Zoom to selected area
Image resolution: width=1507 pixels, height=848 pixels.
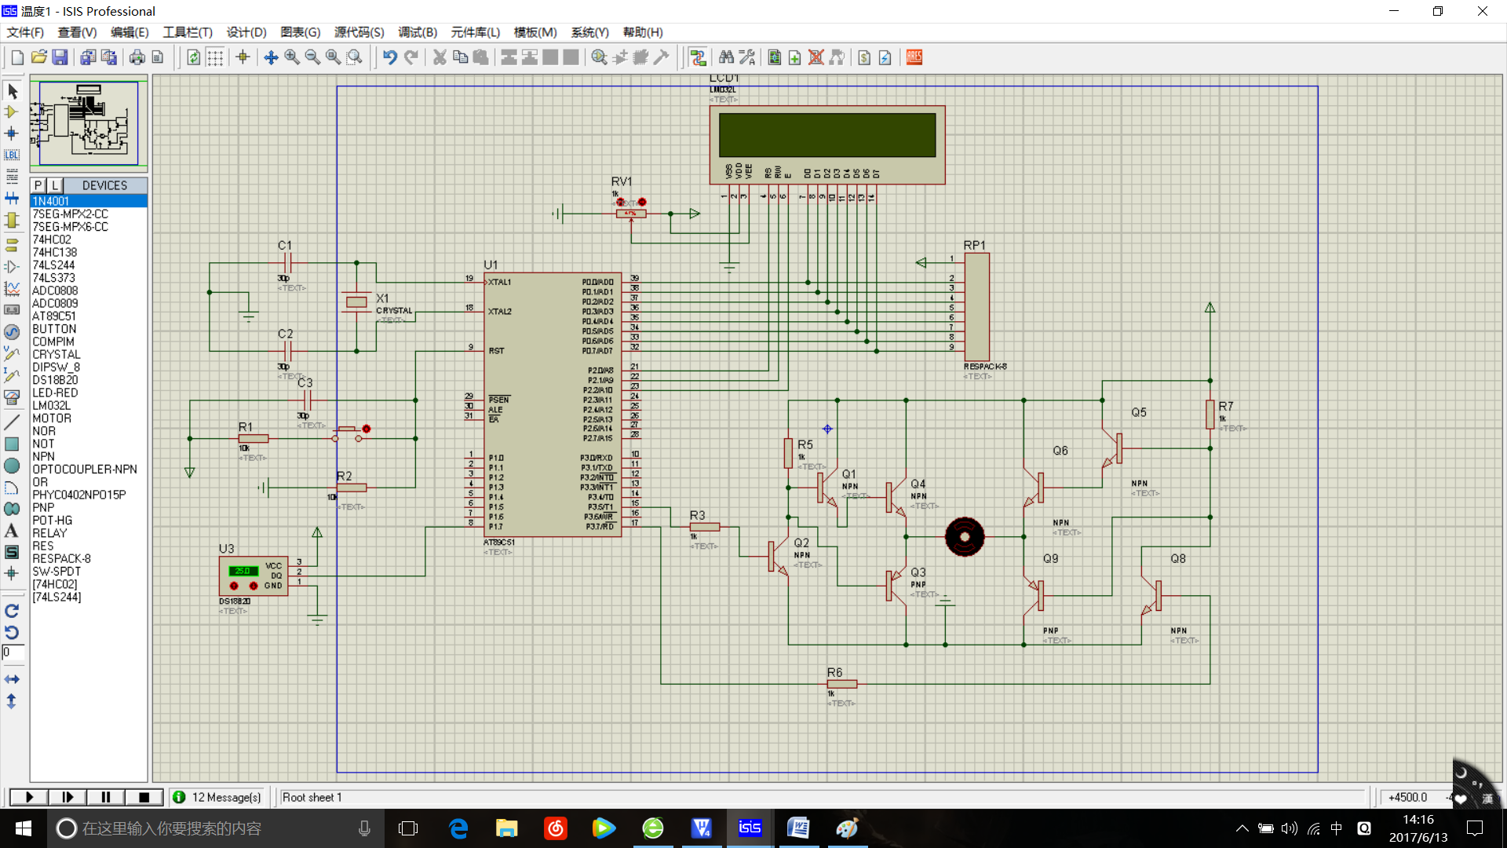[355, 57]
